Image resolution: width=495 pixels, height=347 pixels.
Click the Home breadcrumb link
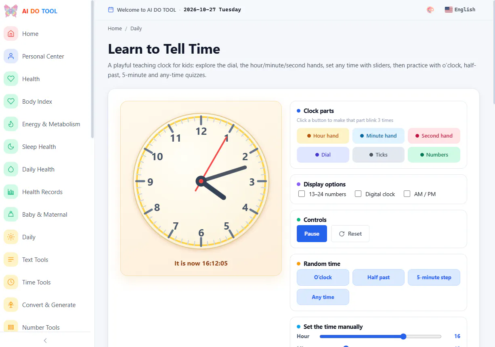(115, 29)
